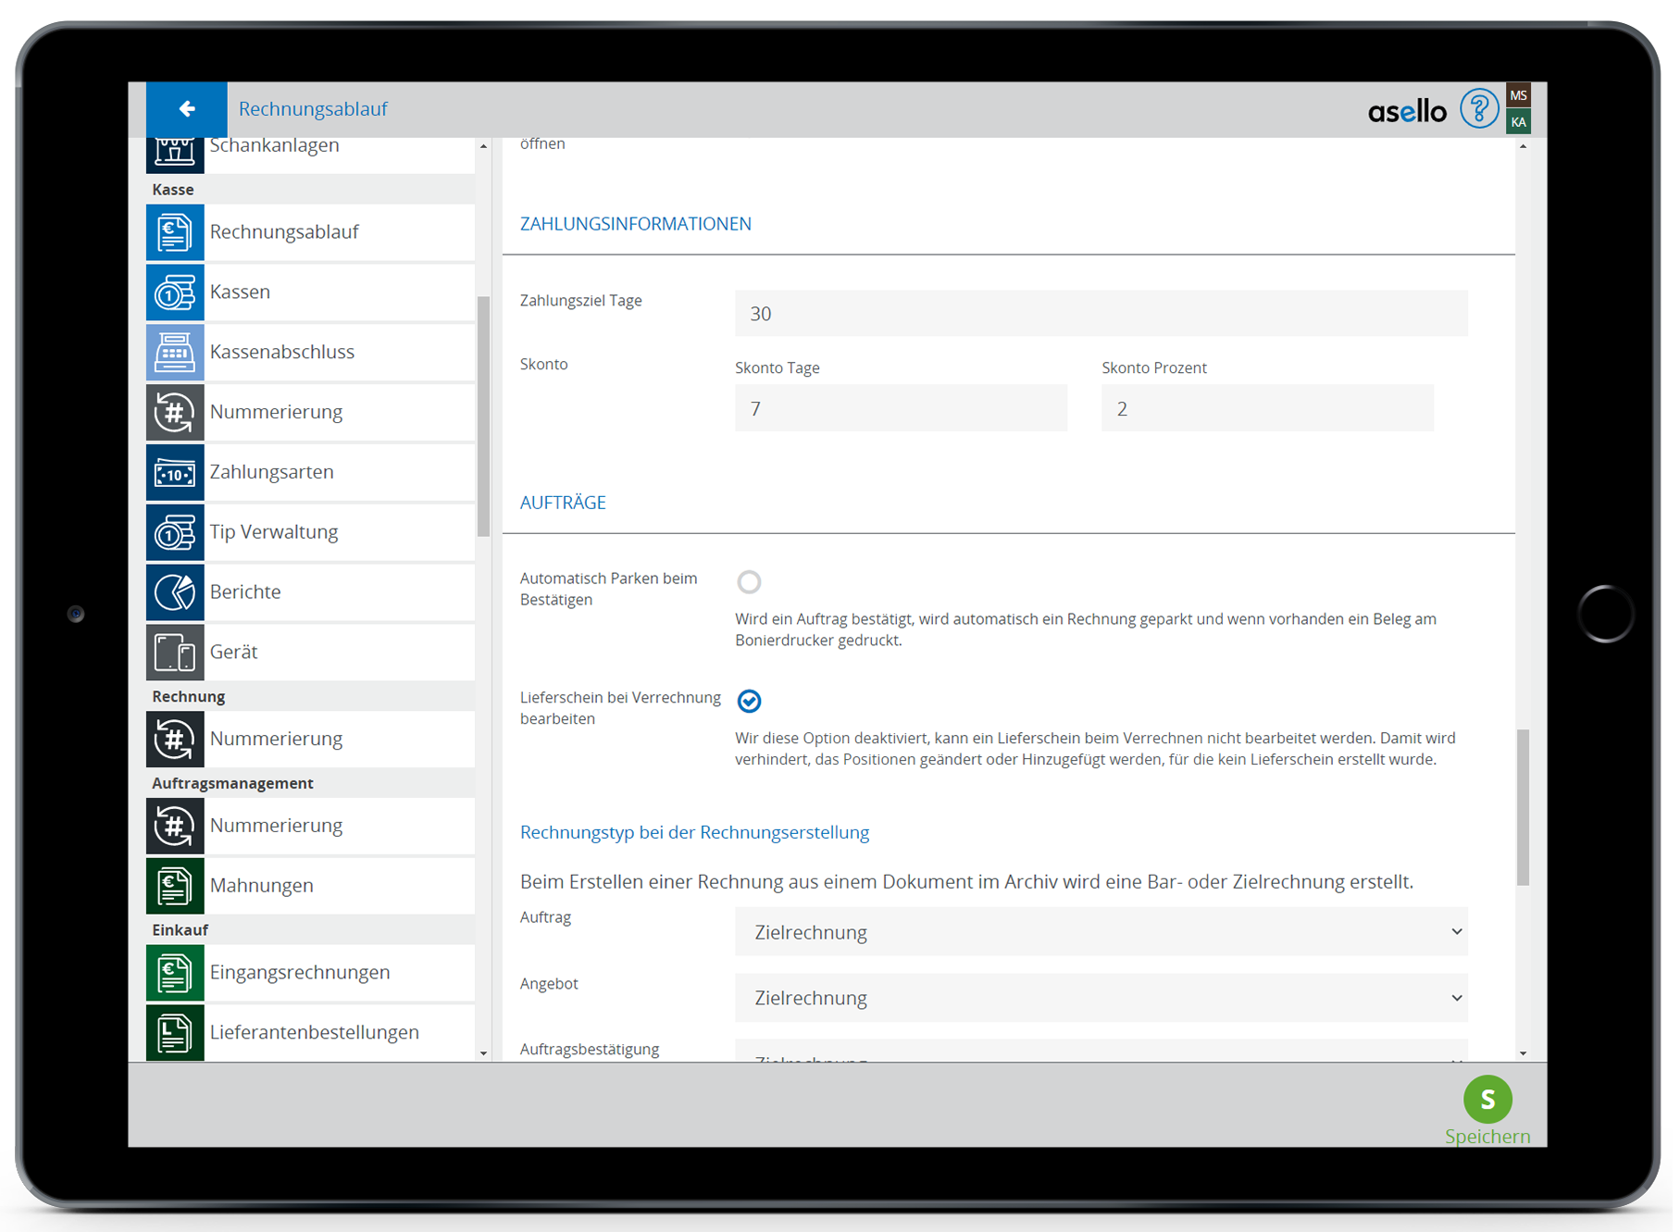Click the Zahlungsziel Tage input field
The image size is (1680, 1232).
point(1101,314)
